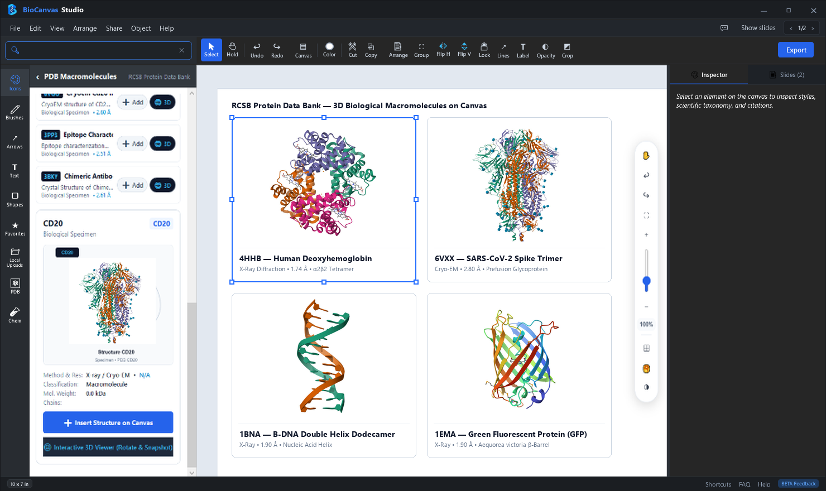The image size is (826, 491).
Task: Open the Arrange toolbar tool
Action: click(398, 50)
